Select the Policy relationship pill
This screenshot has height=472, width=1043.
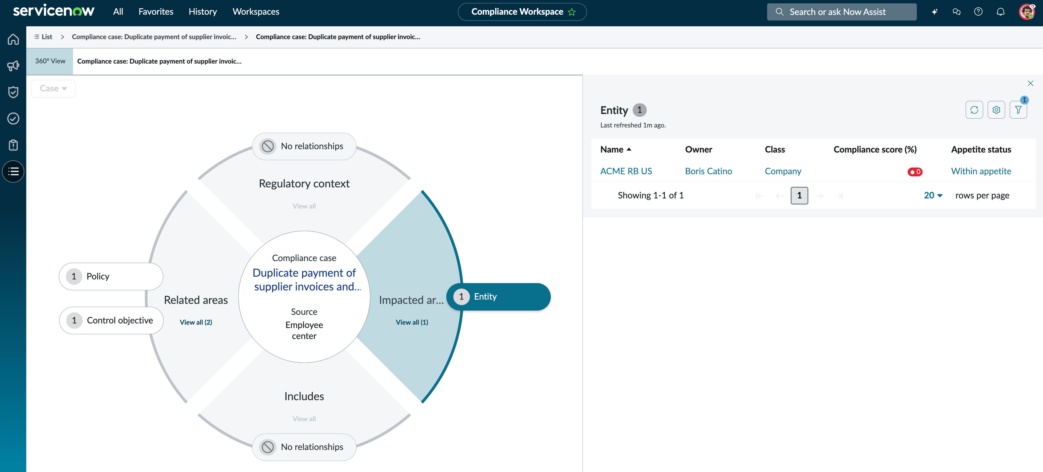click(x=111, y=277)
